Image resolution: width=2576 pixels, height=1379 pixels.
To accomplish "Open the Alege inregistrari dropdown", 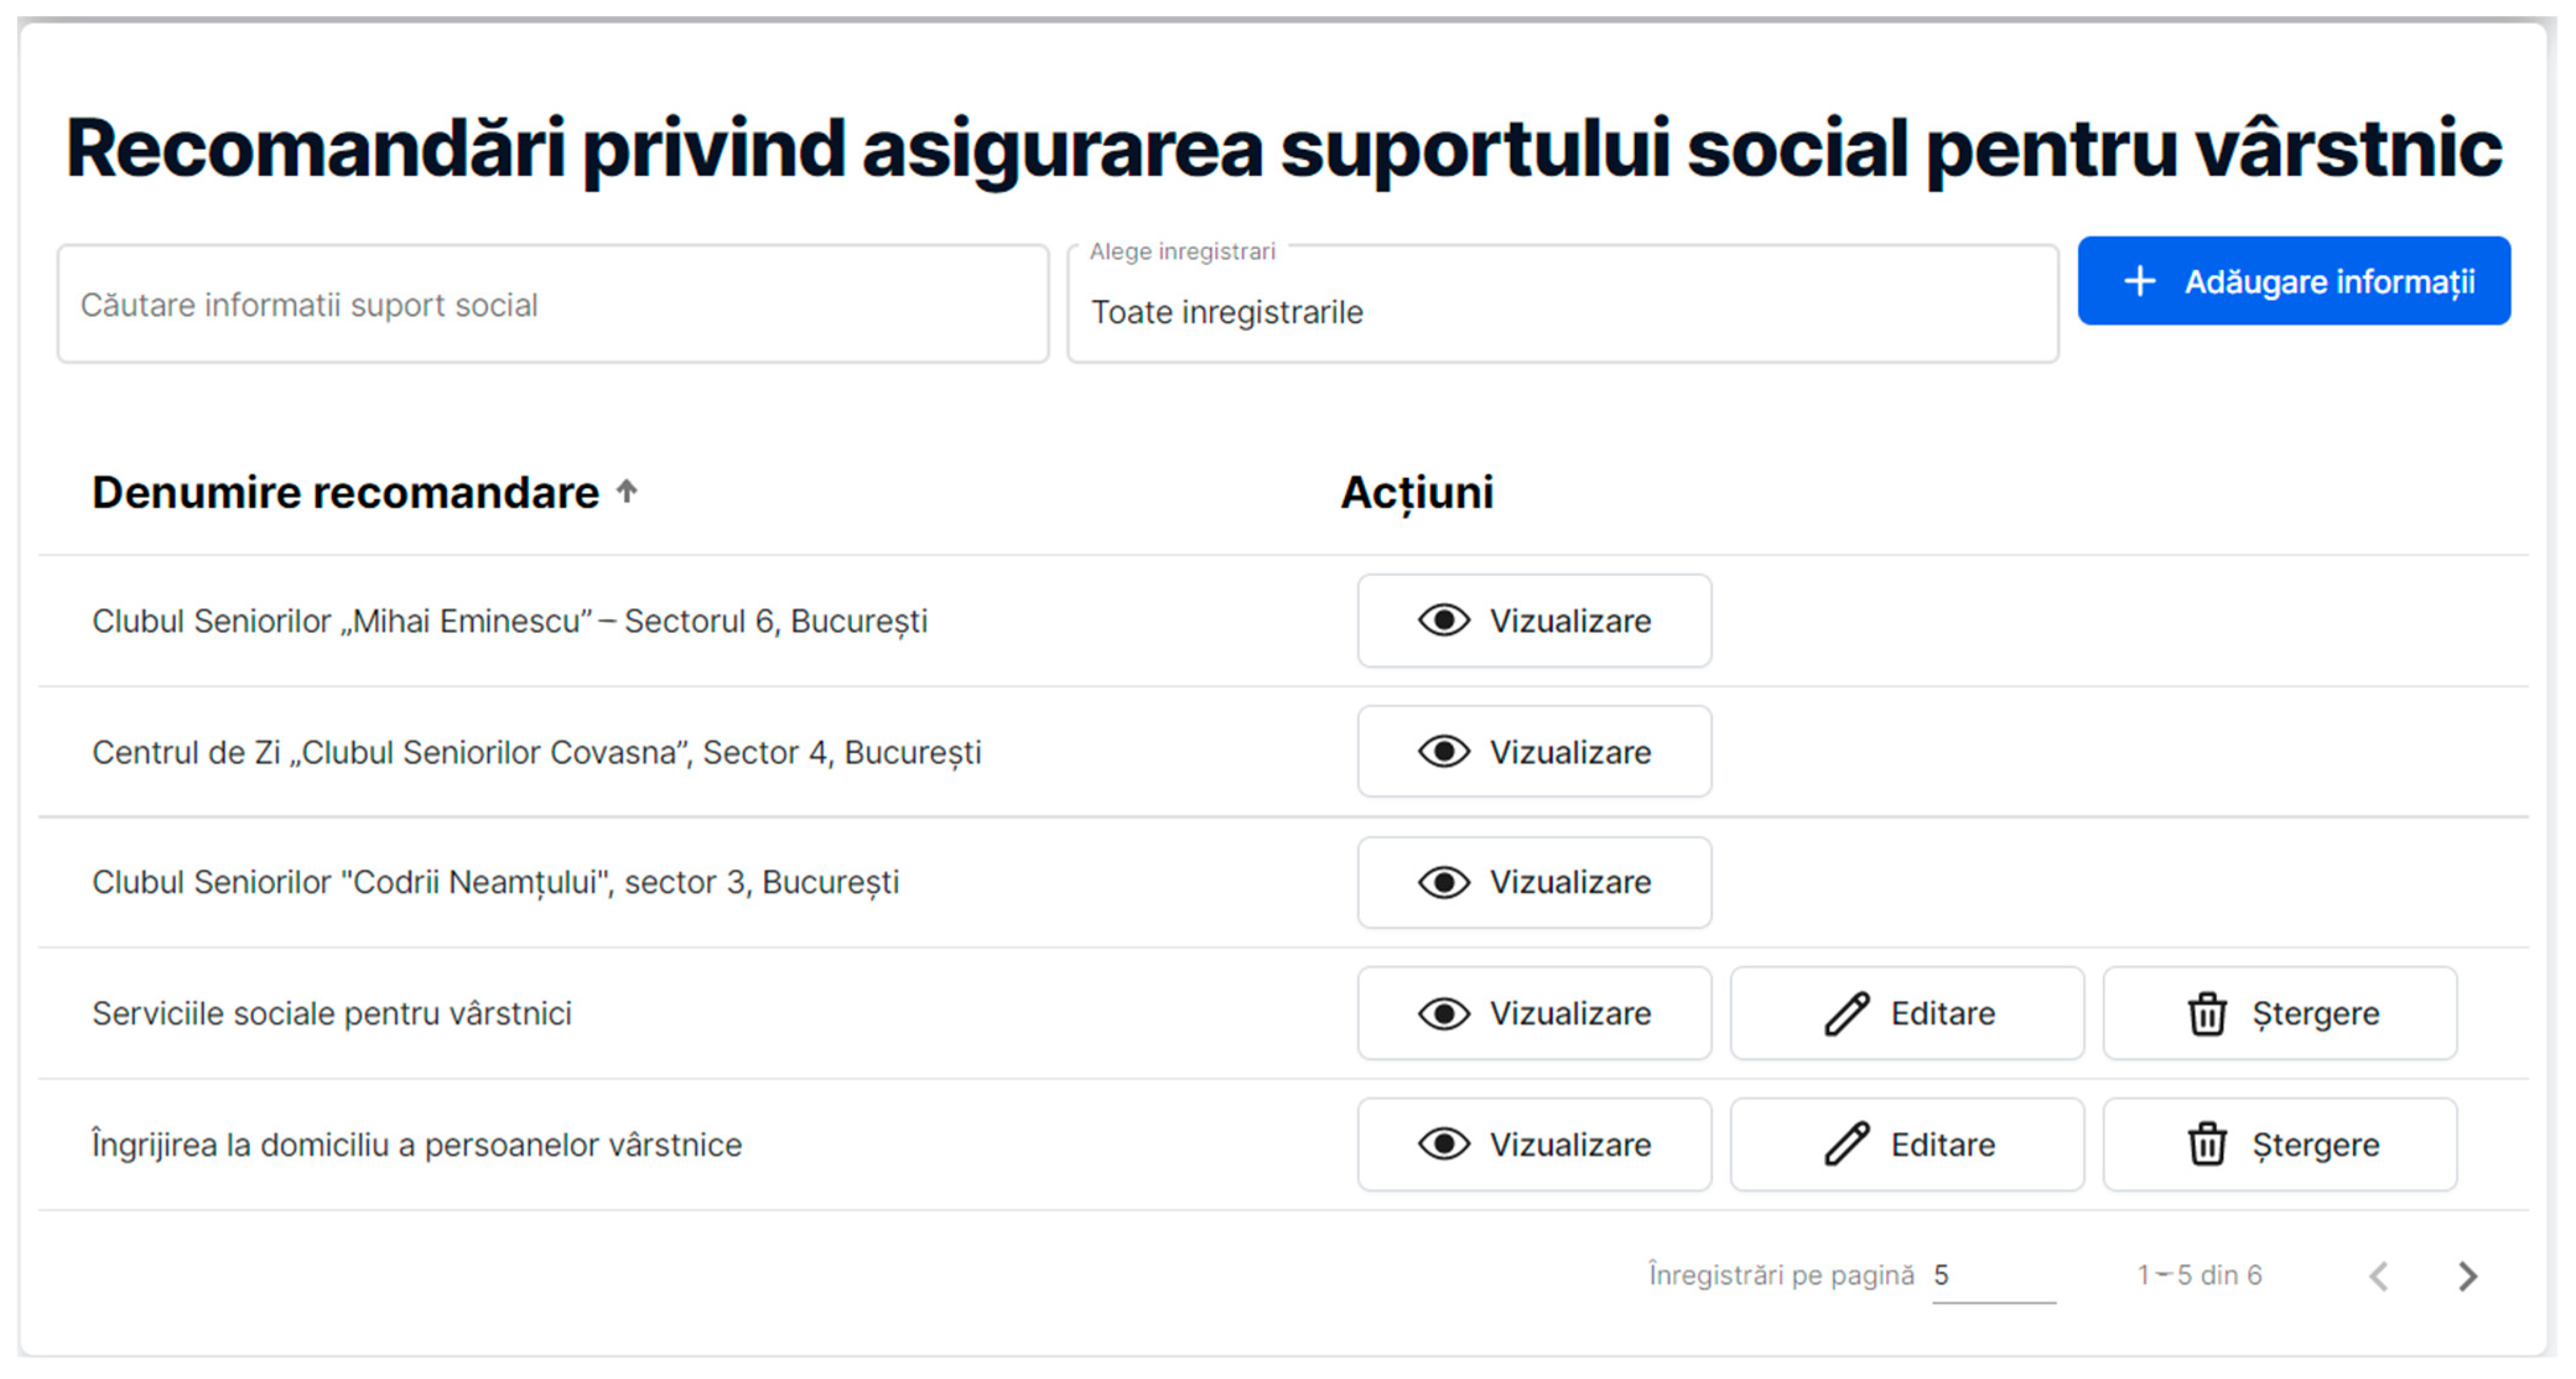I will (1562, 311).
